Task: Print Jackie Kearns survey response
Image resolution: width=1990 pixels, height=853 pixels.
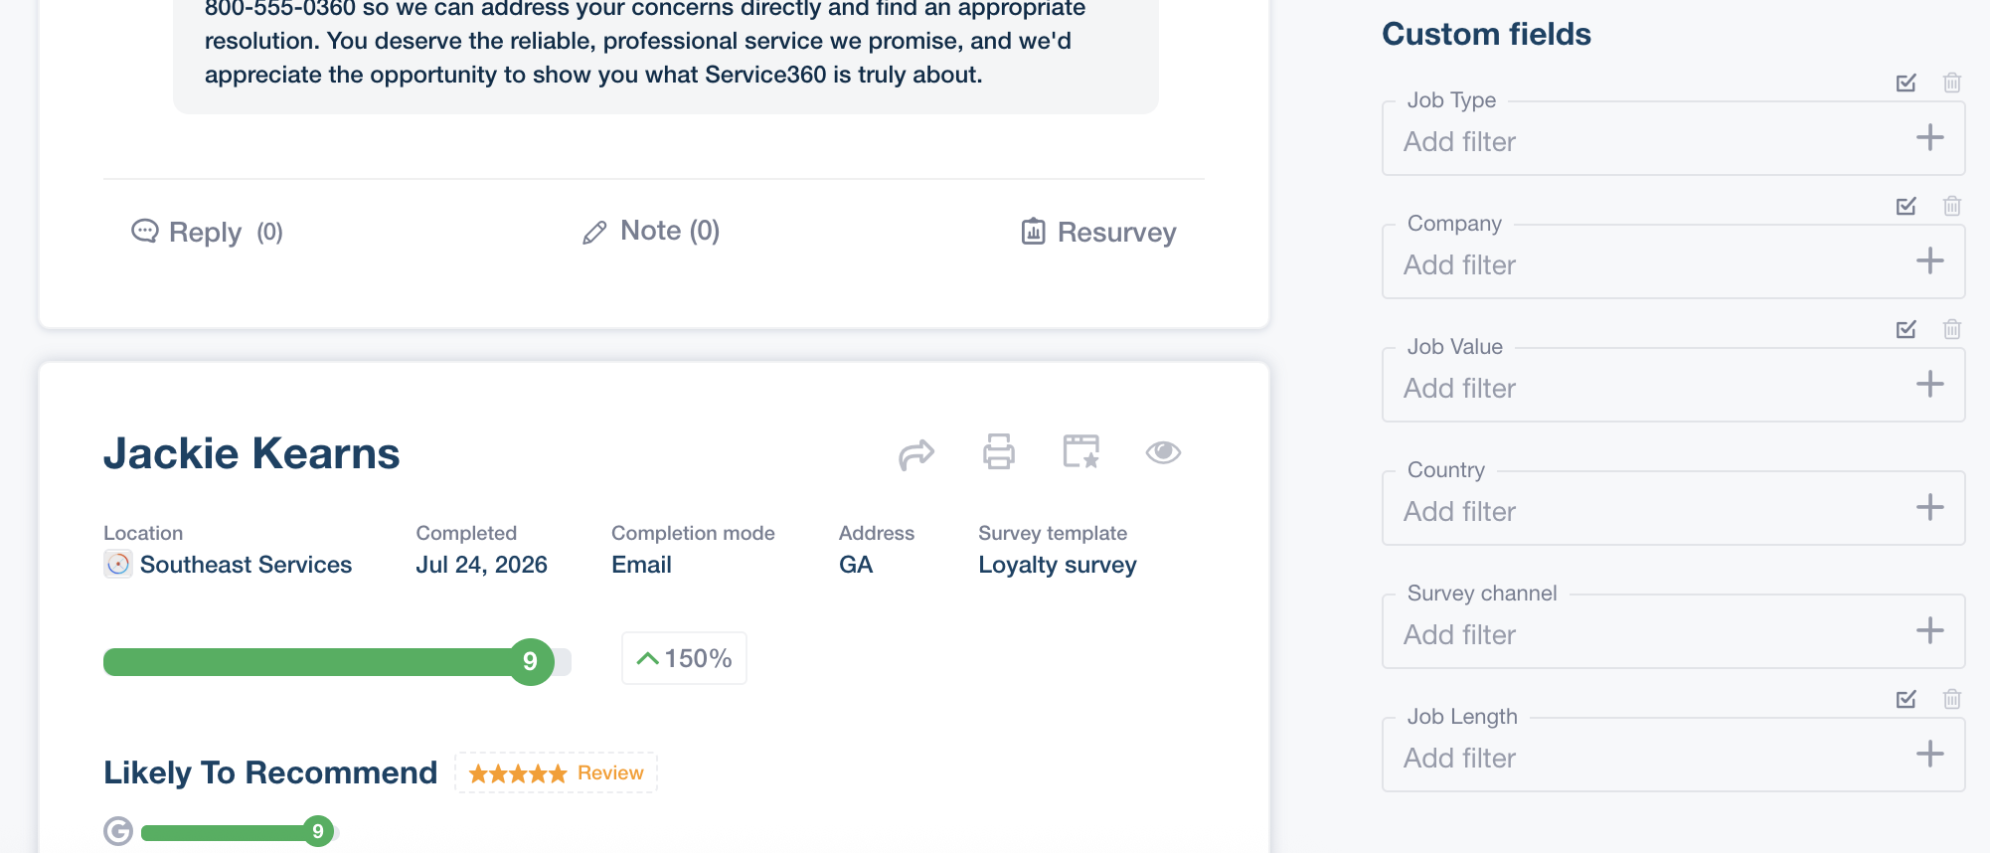Action: (x=998, y=451)
